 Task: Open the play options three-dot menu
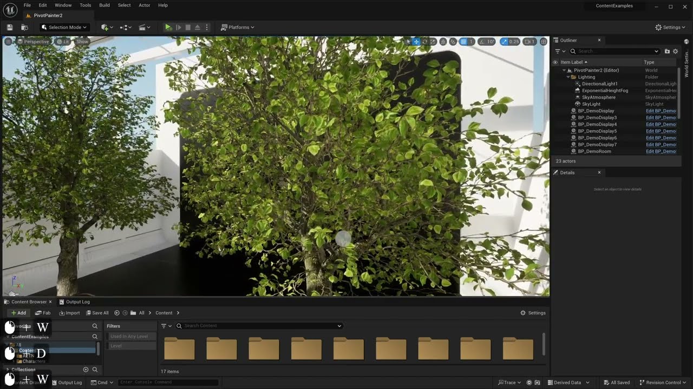[x=206, y=27]
